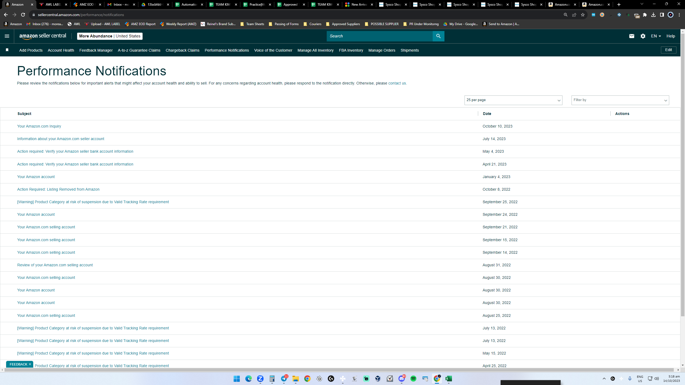The width and height of the screenshot is (685, 385).
Task: Click the Date column header
Action: coord(487,114)
